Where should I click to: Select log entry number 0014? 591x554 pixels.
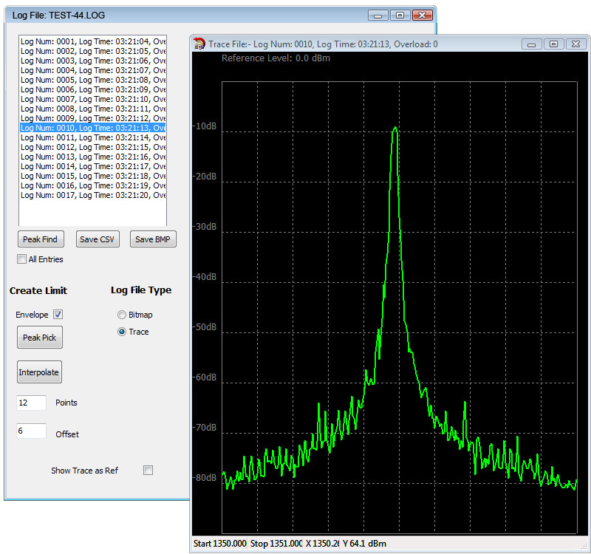[x=92, y=166]
